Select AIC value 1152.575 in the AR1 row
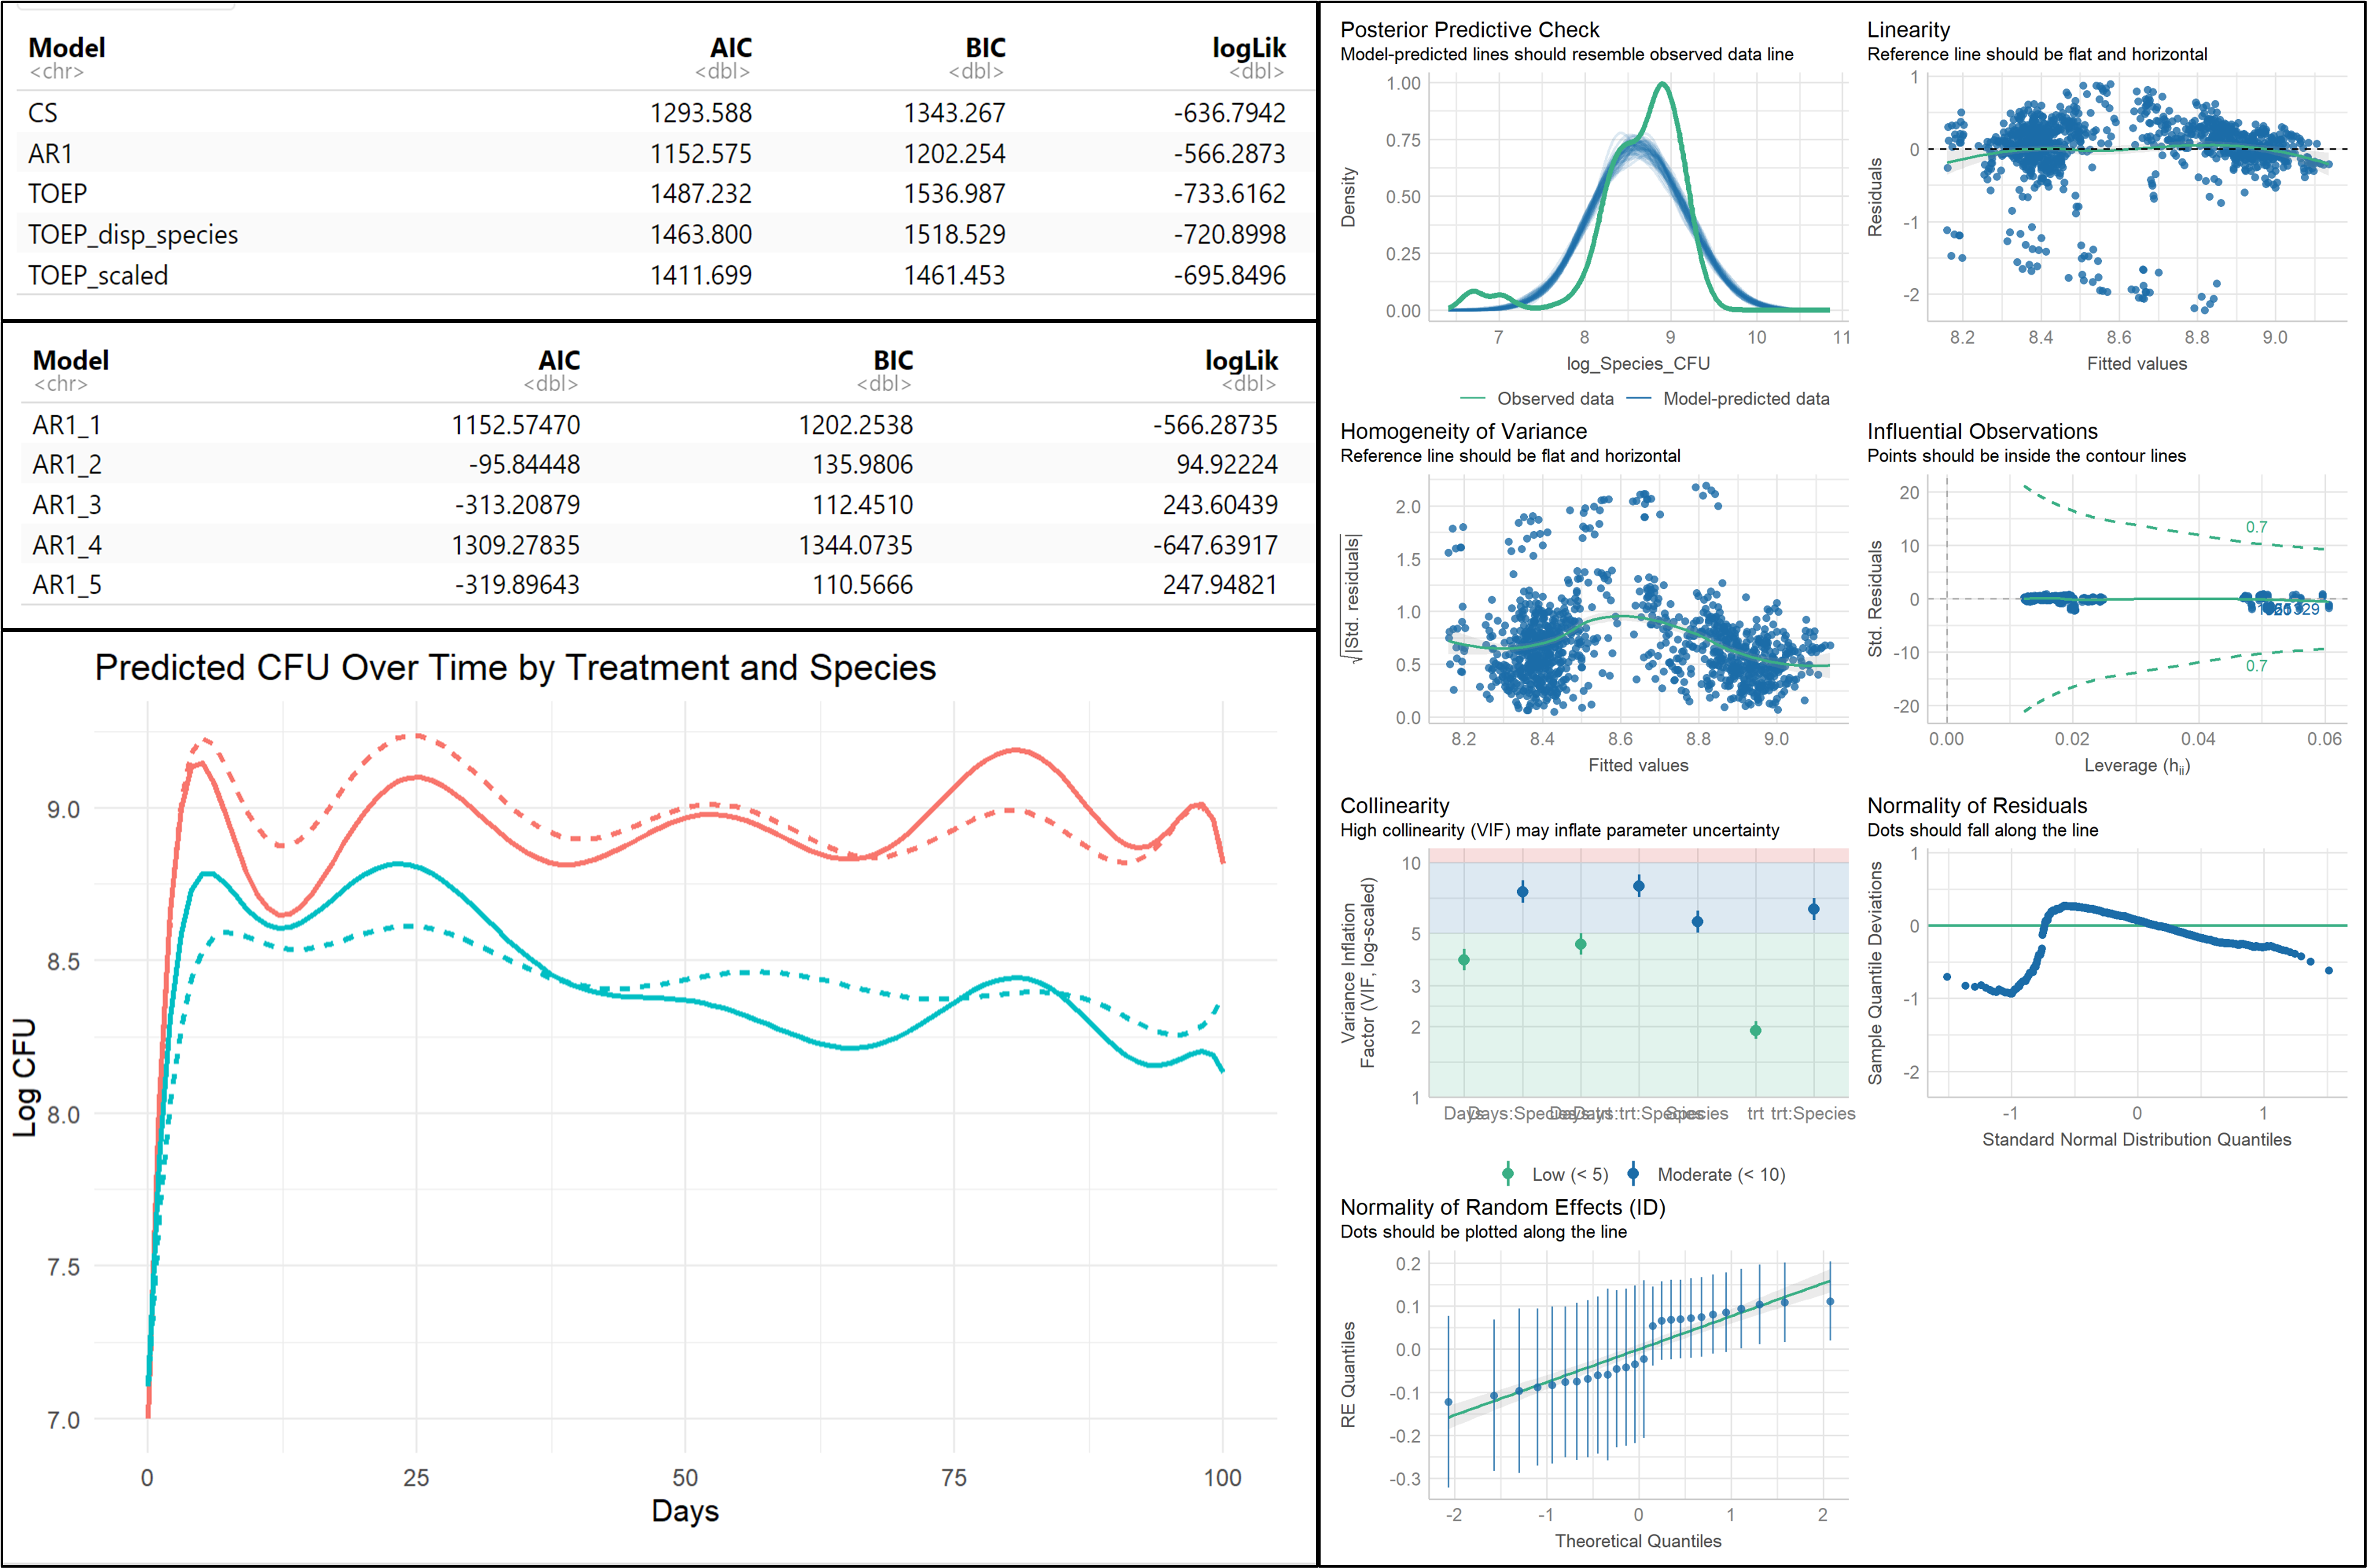2367x1568 pixels. [x=700, y=154]
